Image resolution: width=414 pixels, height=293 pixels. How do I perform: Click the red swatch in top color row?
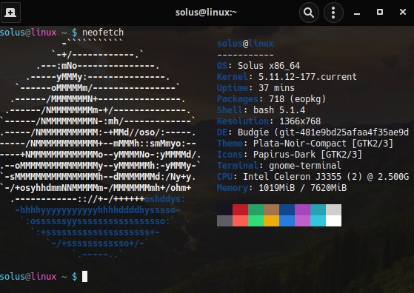(x=240, y=209)
